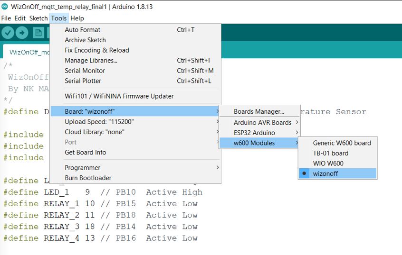Click Burn Bootloader

(x=88, y=178)
